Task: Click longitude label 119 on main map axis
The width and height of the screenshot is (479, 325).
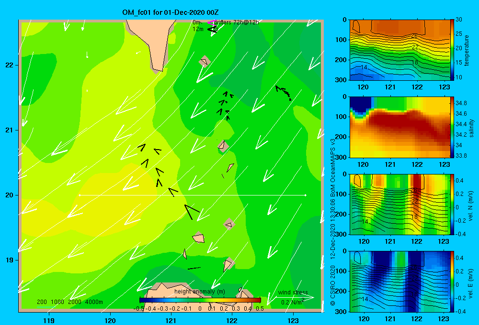Action: coord(49,320)
